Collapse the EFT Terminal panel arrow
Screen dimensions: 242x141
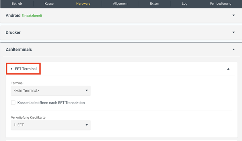click(228, 69)
